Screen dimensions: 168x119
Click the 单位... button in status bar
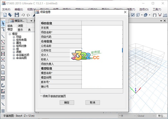coord(161,116)
